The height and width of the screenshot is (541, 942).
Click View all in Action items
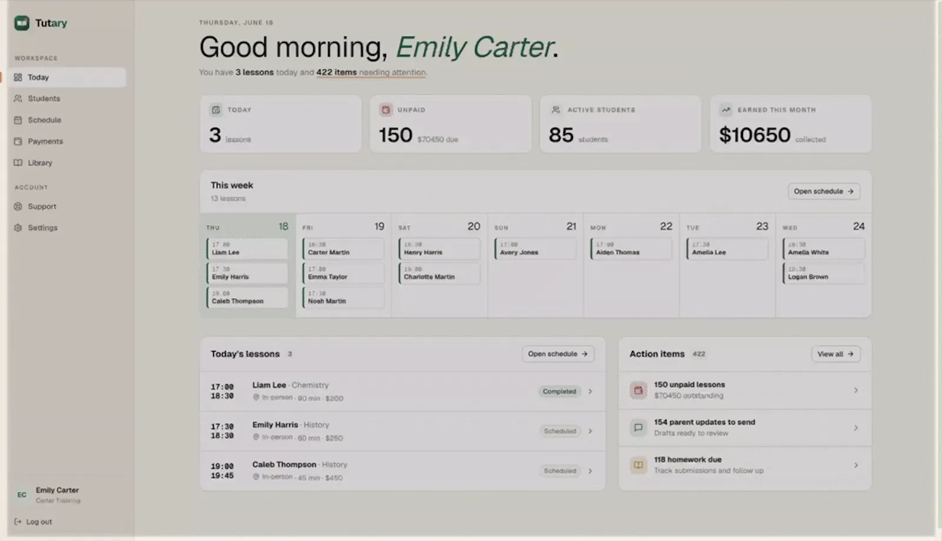[x=835, y=354]
